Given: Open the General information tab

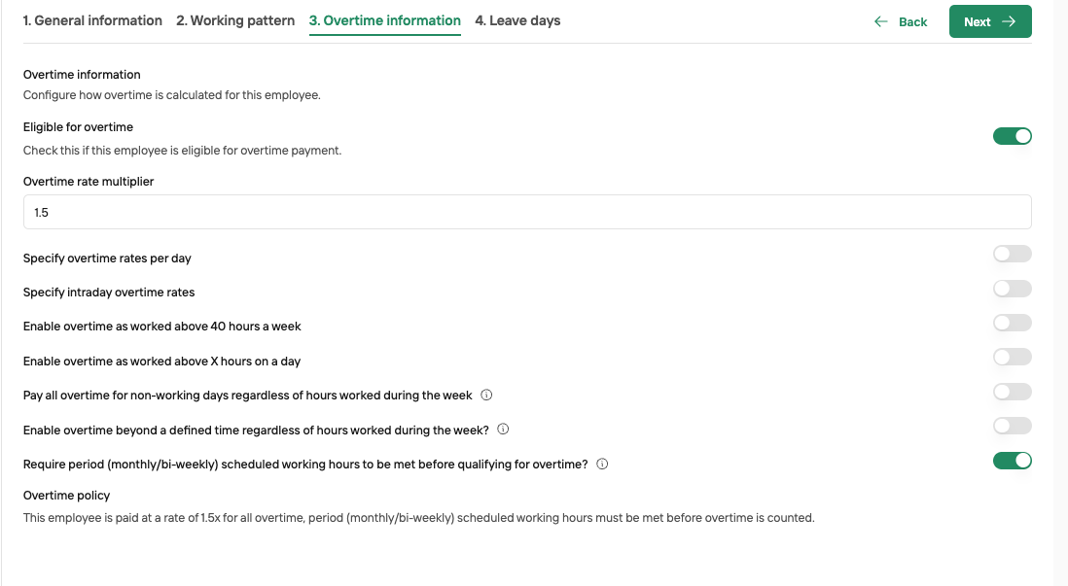Looking at the screenshot, I should click(92, 21).
